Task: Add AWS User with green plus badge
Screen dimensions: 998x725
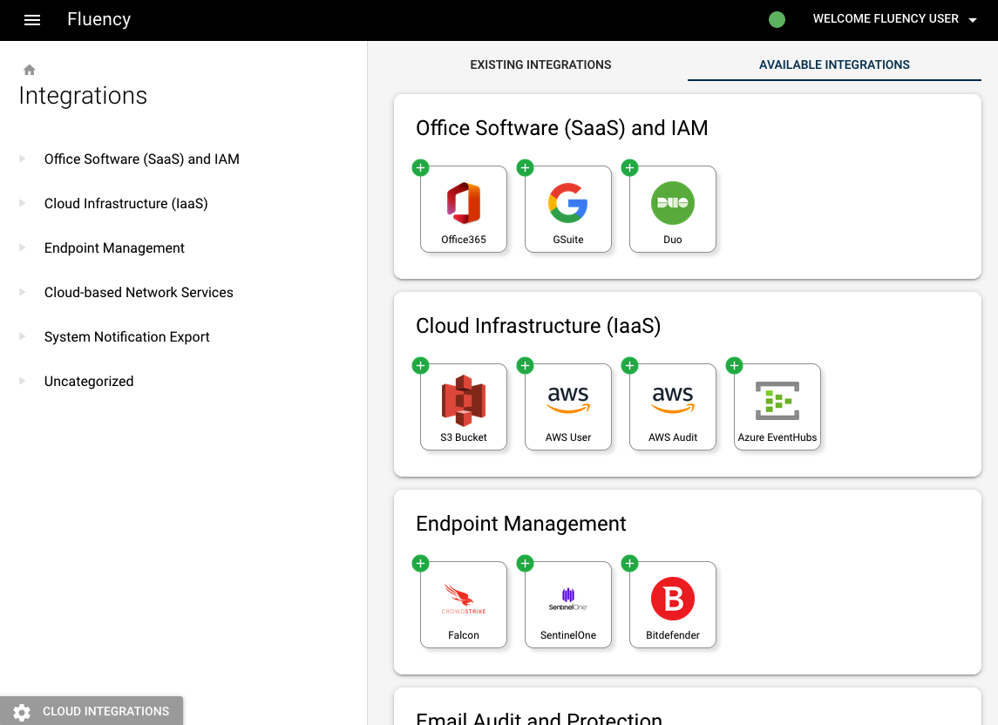Action: tap(525, 365)
